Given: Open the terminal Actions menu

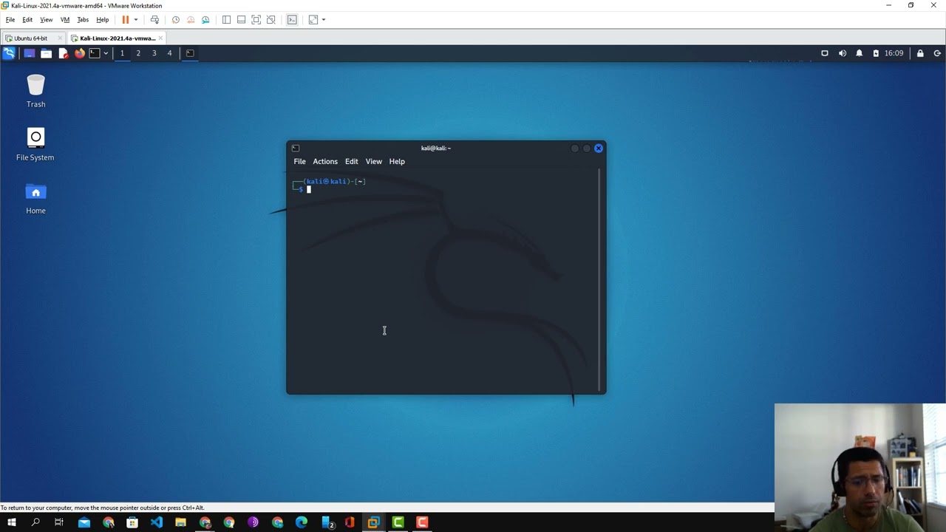Looking at the screenshot, I should click(325, 161).
